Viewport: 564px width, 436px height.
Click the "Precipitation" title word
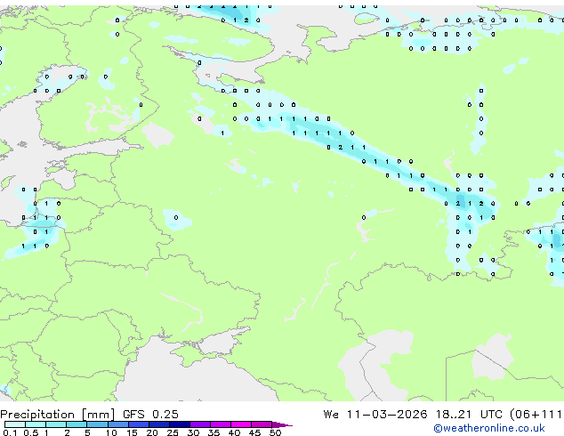(37, 415)
